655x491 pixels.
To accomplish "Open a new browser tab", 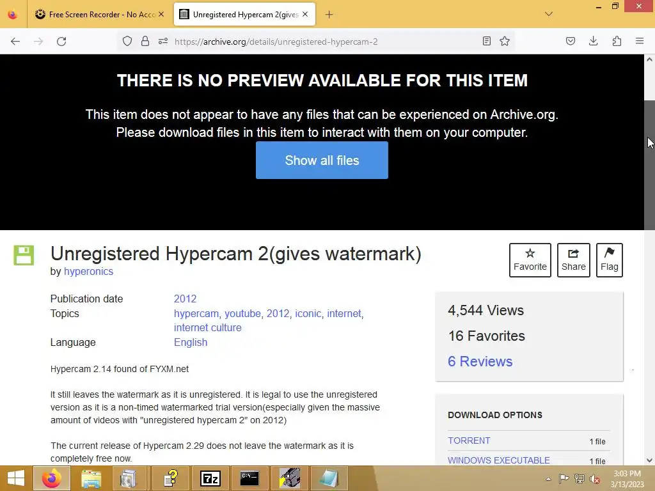I will [x=329, y=15].
